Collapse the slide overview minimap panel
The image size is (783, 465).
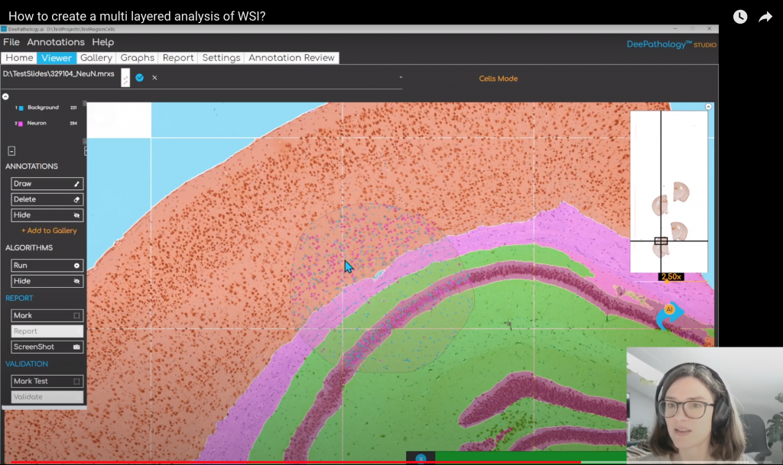tap(708, 107)
